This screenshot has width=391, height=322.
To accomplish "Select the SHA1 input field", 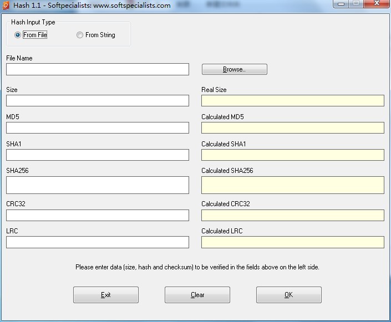I will coord(98,155).
